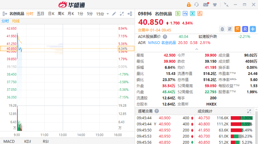Toggle the 均线 average line legend
The width and height of the screenshot is (258, 144).
16,21
